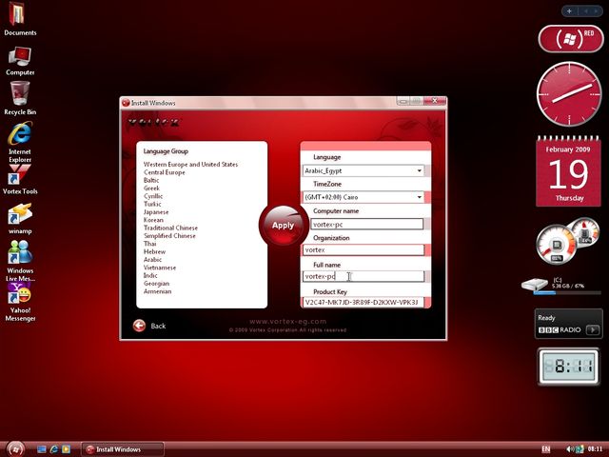The width and height of the screenshot is (609, 457).
Task: Select Simplified Chinese language group
Action: tap(169, 236)
